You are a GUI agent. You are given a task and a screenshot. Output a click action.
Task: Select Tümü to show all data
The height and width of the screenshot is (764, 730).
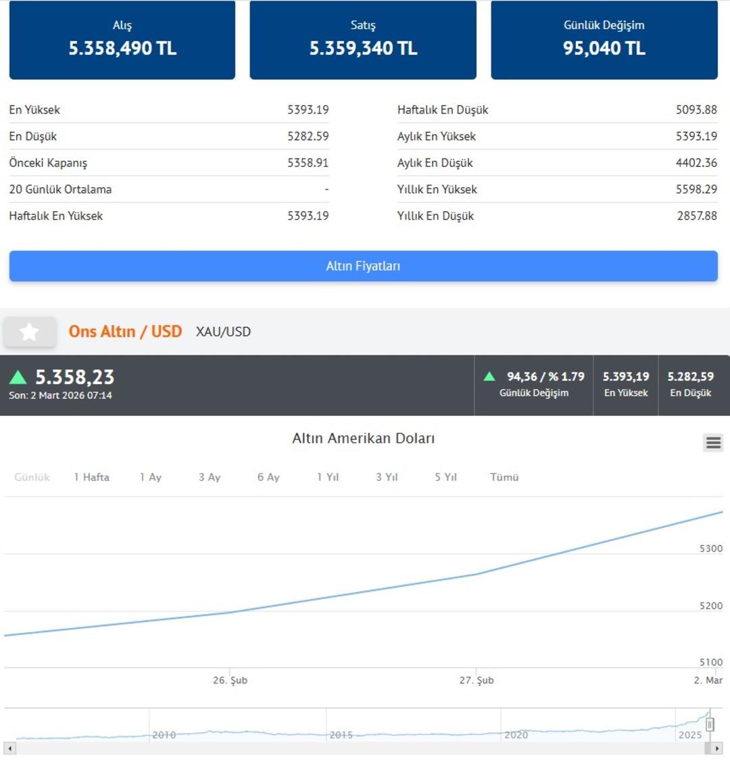[504, 477]
